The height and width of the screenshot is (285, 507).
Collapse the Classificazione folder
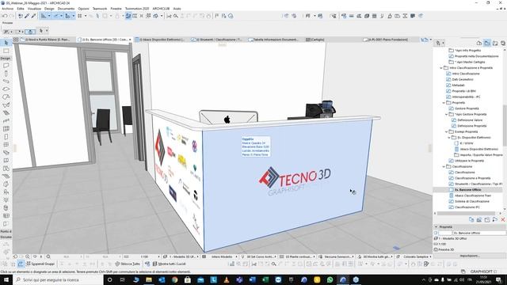coord(444,167)
